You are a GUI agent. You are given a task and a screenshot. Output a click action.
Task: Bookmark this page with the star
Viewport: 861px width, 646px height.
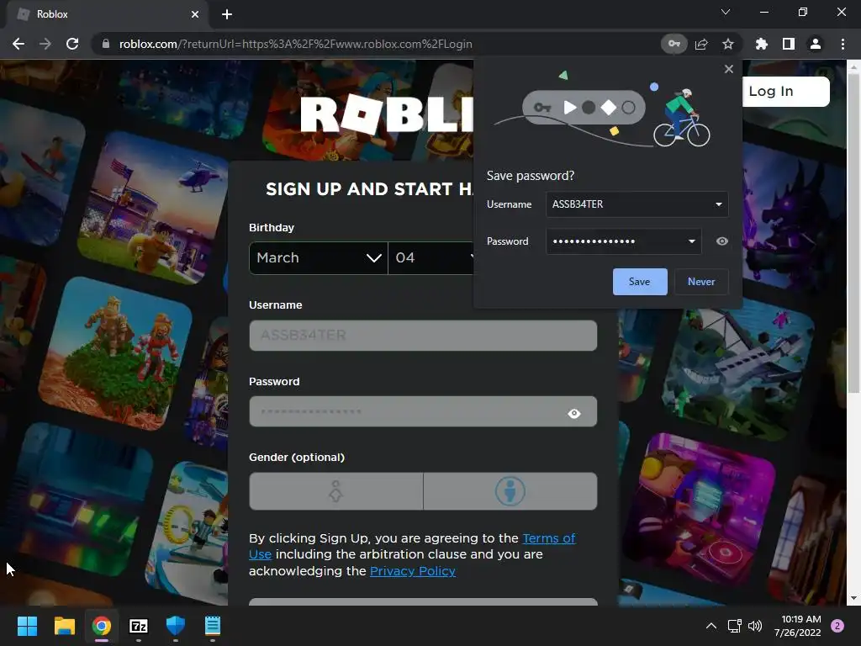[x=727, y=44]
